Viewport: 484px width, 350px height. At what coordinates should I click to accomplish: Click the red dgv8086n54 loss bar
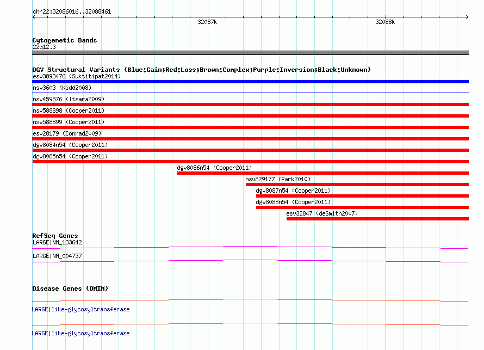click(323, 173)
